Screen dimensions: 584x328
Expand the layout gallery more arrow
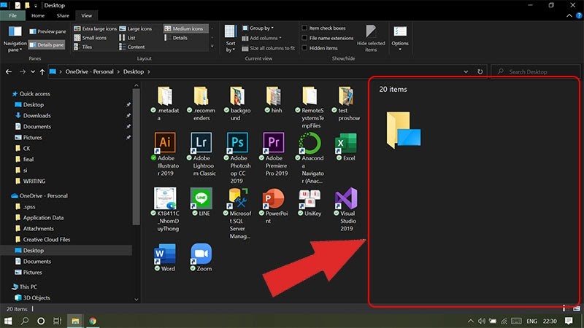point(212,47)
